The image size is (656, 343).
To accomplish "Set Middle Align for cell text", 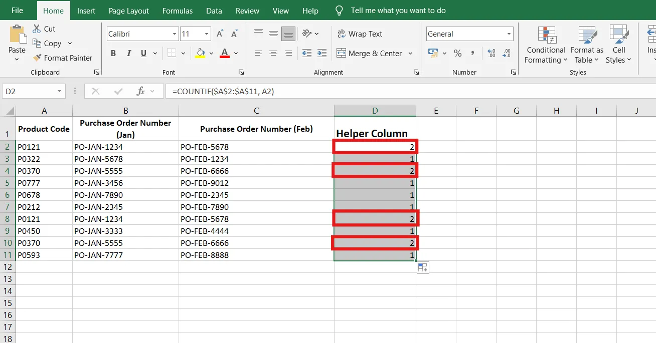I will pyautogui.click(x=273, y=34).
